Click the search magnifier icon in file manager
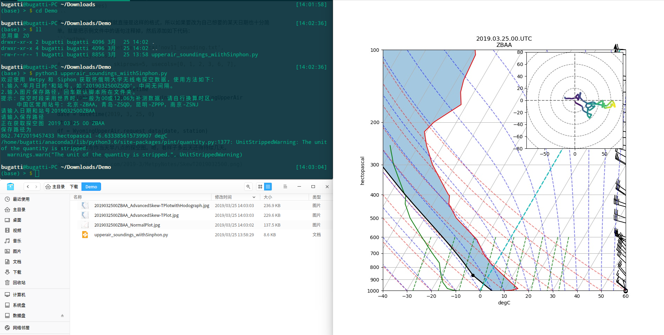Screen dimensions: 664x335 pyautogui.click(x=248, y=187)
